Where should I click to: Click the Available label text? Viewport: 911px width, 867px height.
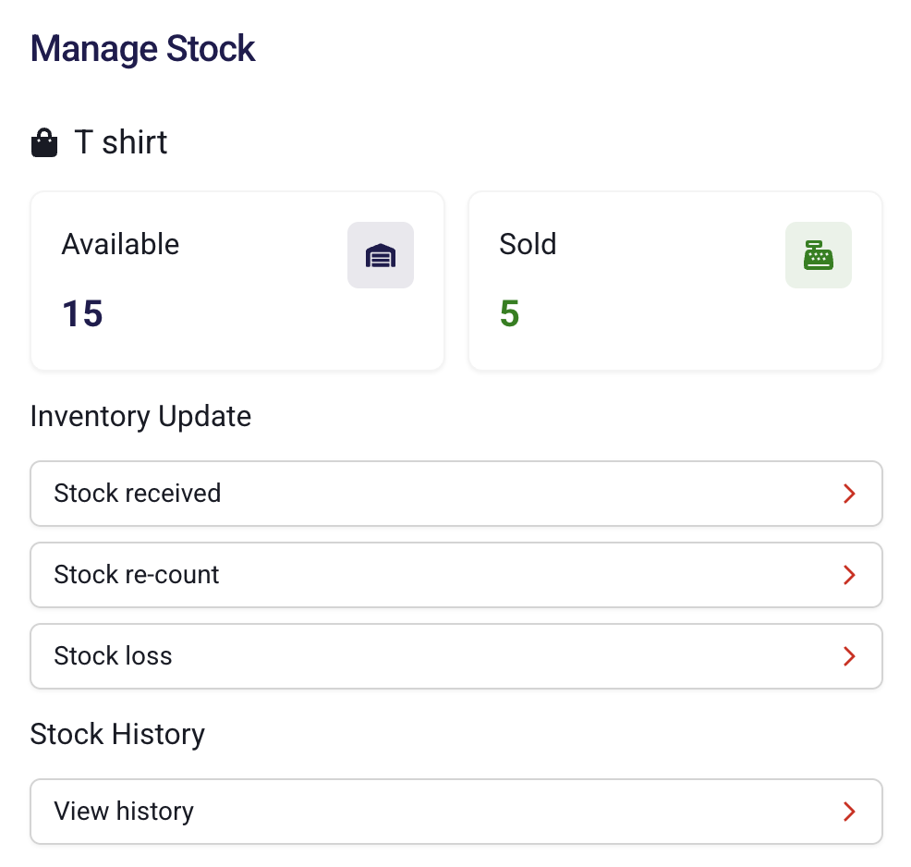tap(120, 244)
